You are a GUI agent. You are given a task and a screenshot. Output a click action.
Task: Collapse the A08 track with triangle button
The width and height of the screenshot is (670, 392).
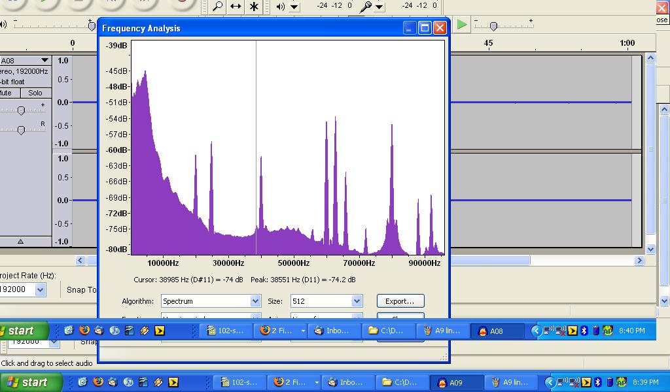[x=20, y=241]
